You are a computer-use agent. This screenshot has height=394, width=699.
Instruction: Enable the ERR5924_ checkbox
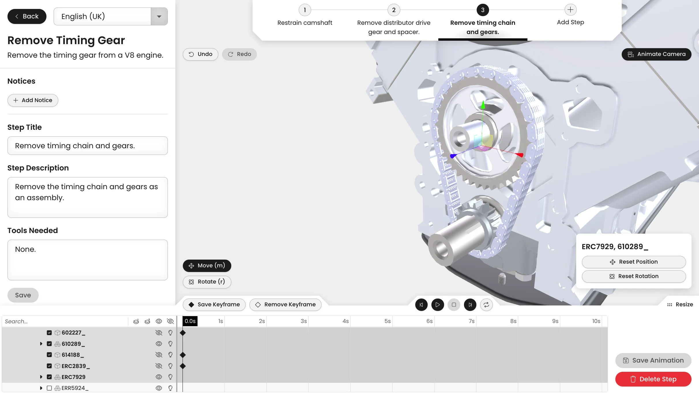[x=49, y=388]
